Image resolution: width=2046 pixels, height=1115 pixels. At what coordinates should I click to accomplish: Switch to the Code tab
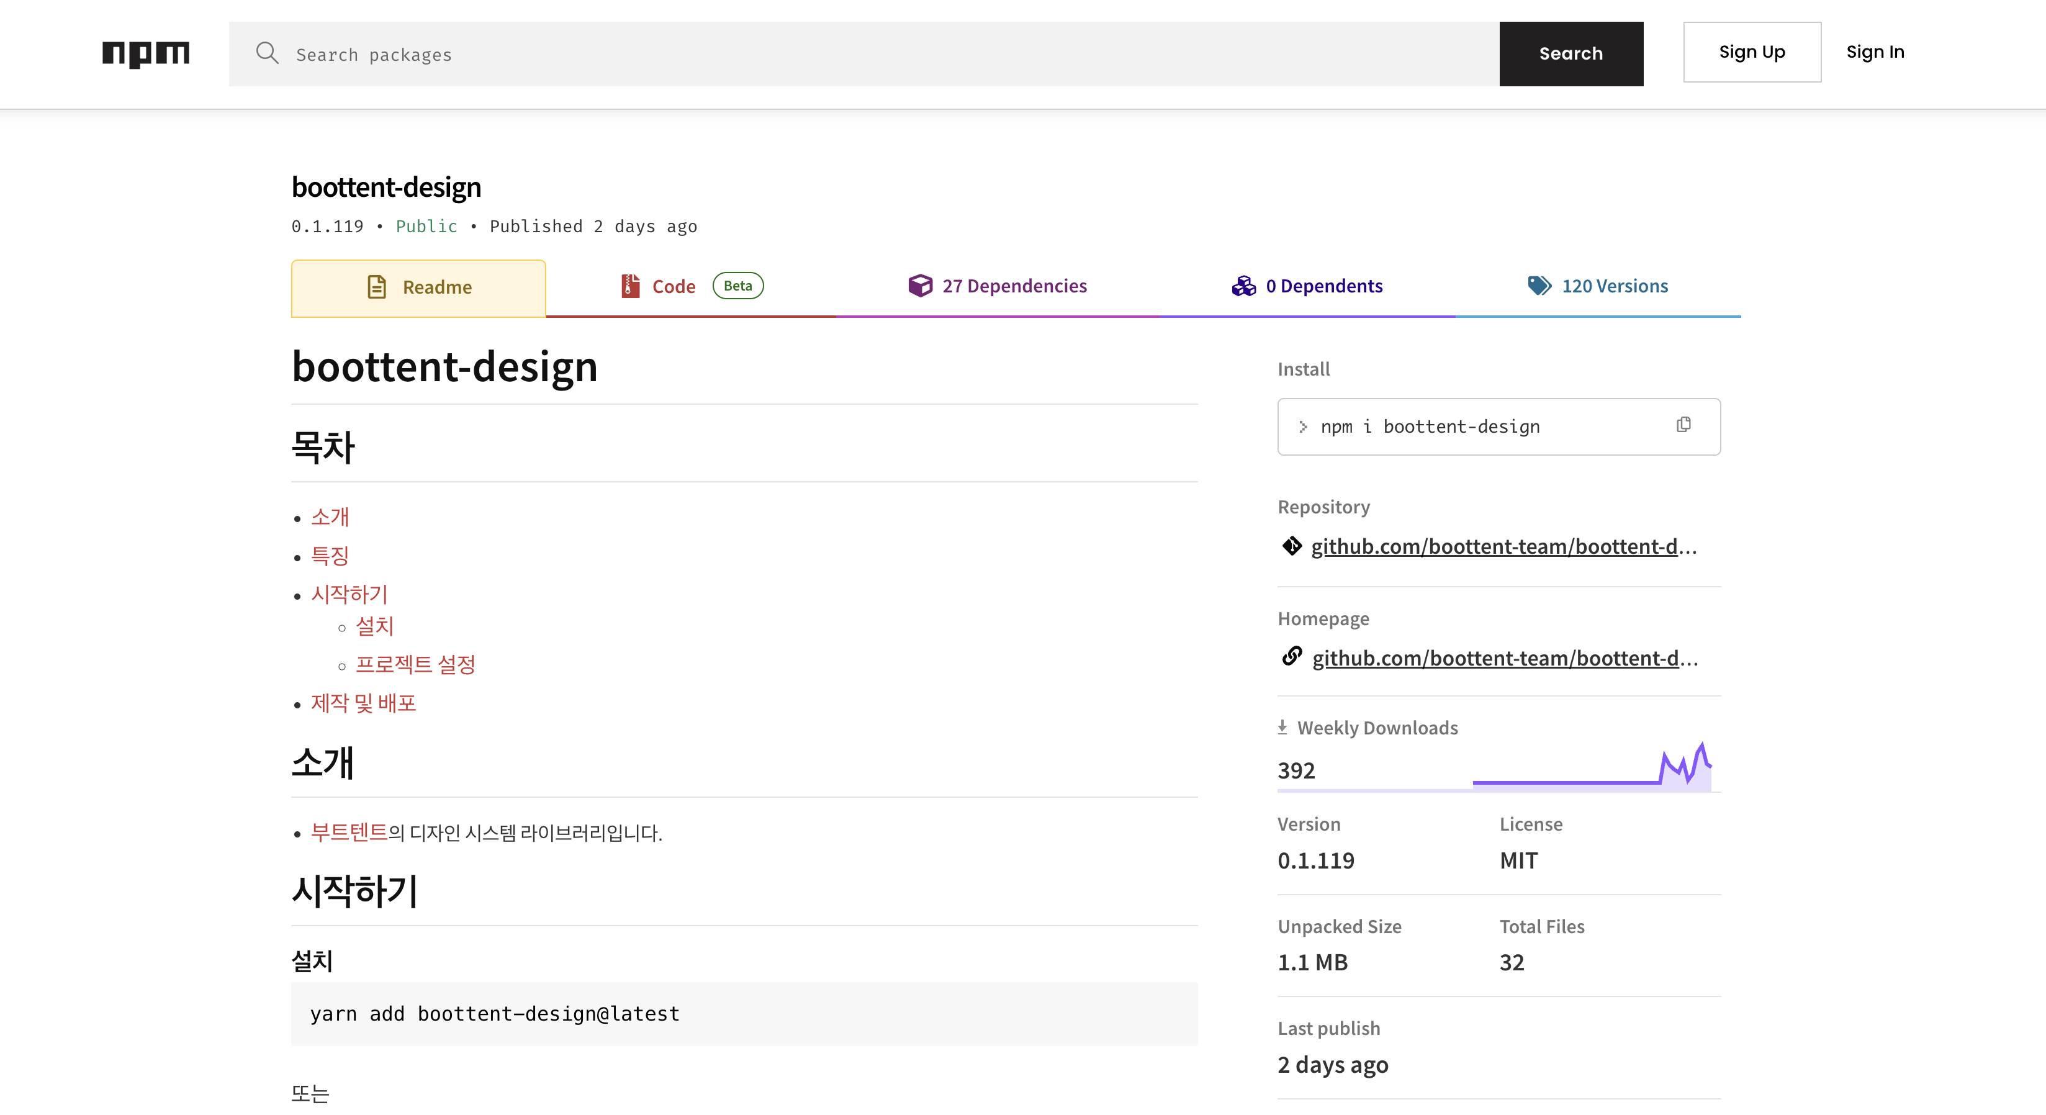673,286
